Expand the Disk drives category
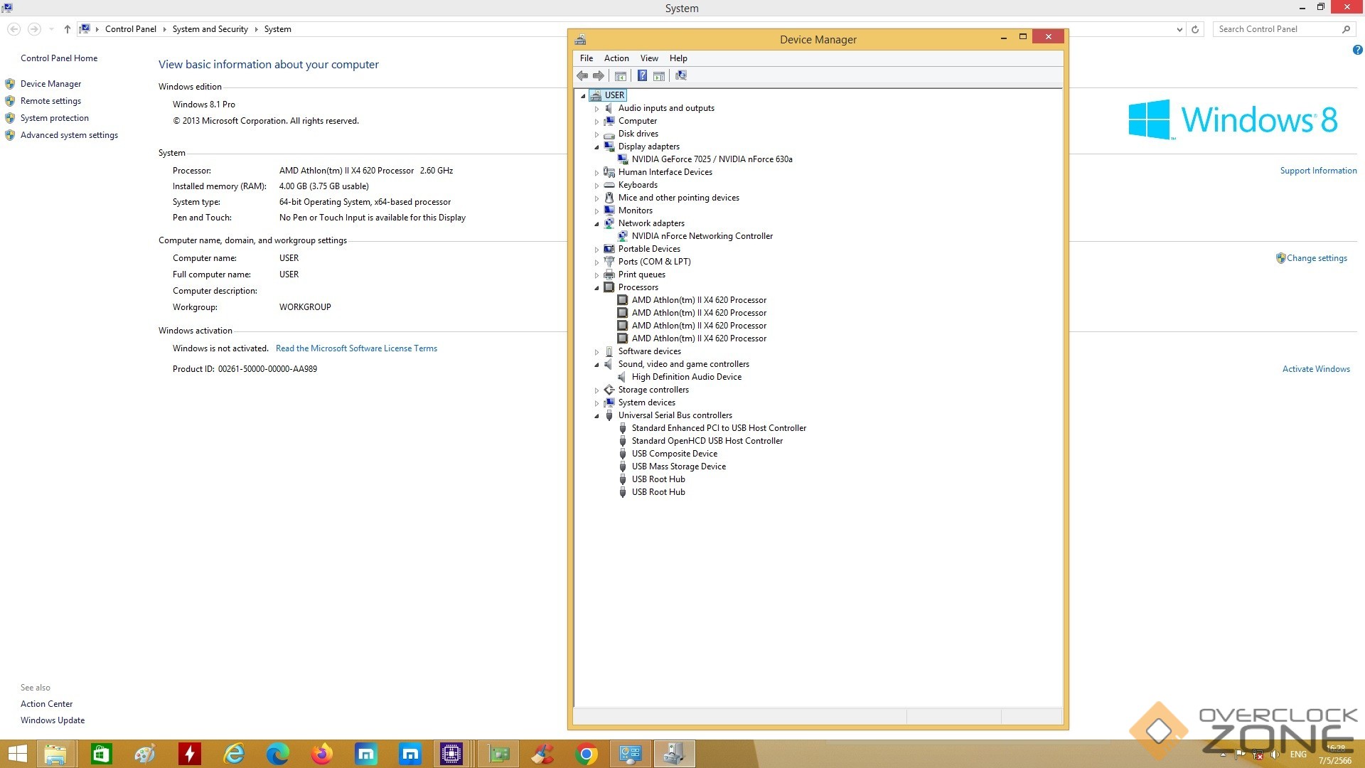The image size is (1365, 768). coord(596,134)
